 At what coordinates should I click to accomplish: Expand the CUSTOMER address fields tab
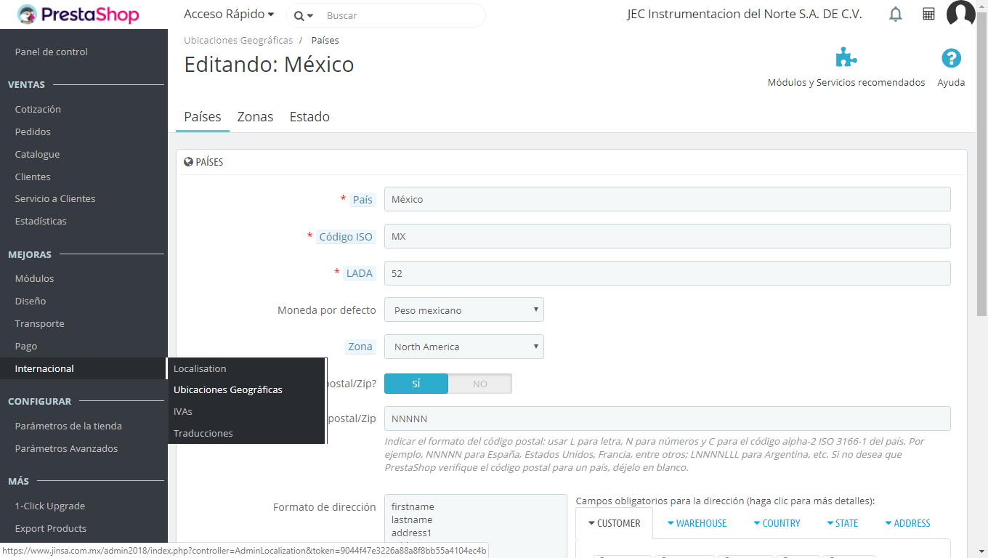(x=615, y=523)
